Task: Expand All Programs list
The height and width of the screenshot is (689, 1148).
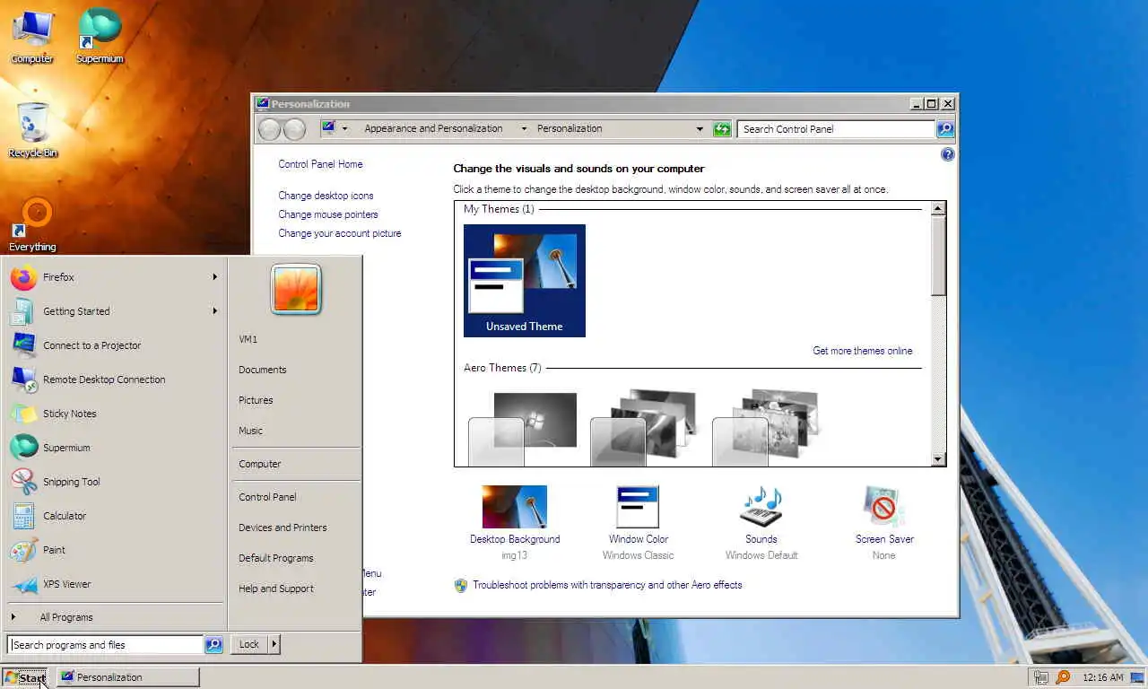Action: (114, 617)
